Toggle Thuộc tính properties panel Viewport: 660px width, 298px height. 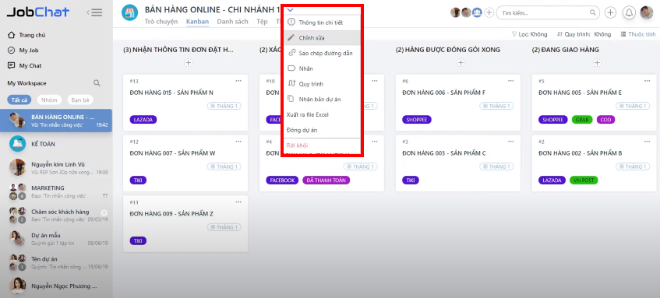[638, 34]
